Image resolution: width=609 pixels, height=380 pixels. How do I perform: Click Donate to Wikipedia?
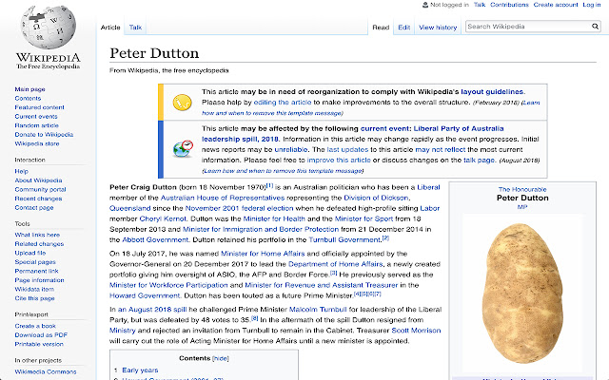[44, 135]
